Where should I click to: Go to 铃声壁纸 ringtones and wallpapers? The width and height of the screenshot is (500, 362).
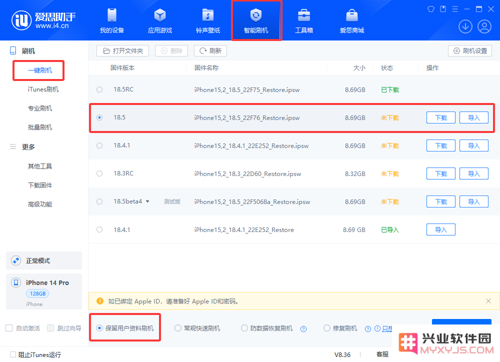208,20
